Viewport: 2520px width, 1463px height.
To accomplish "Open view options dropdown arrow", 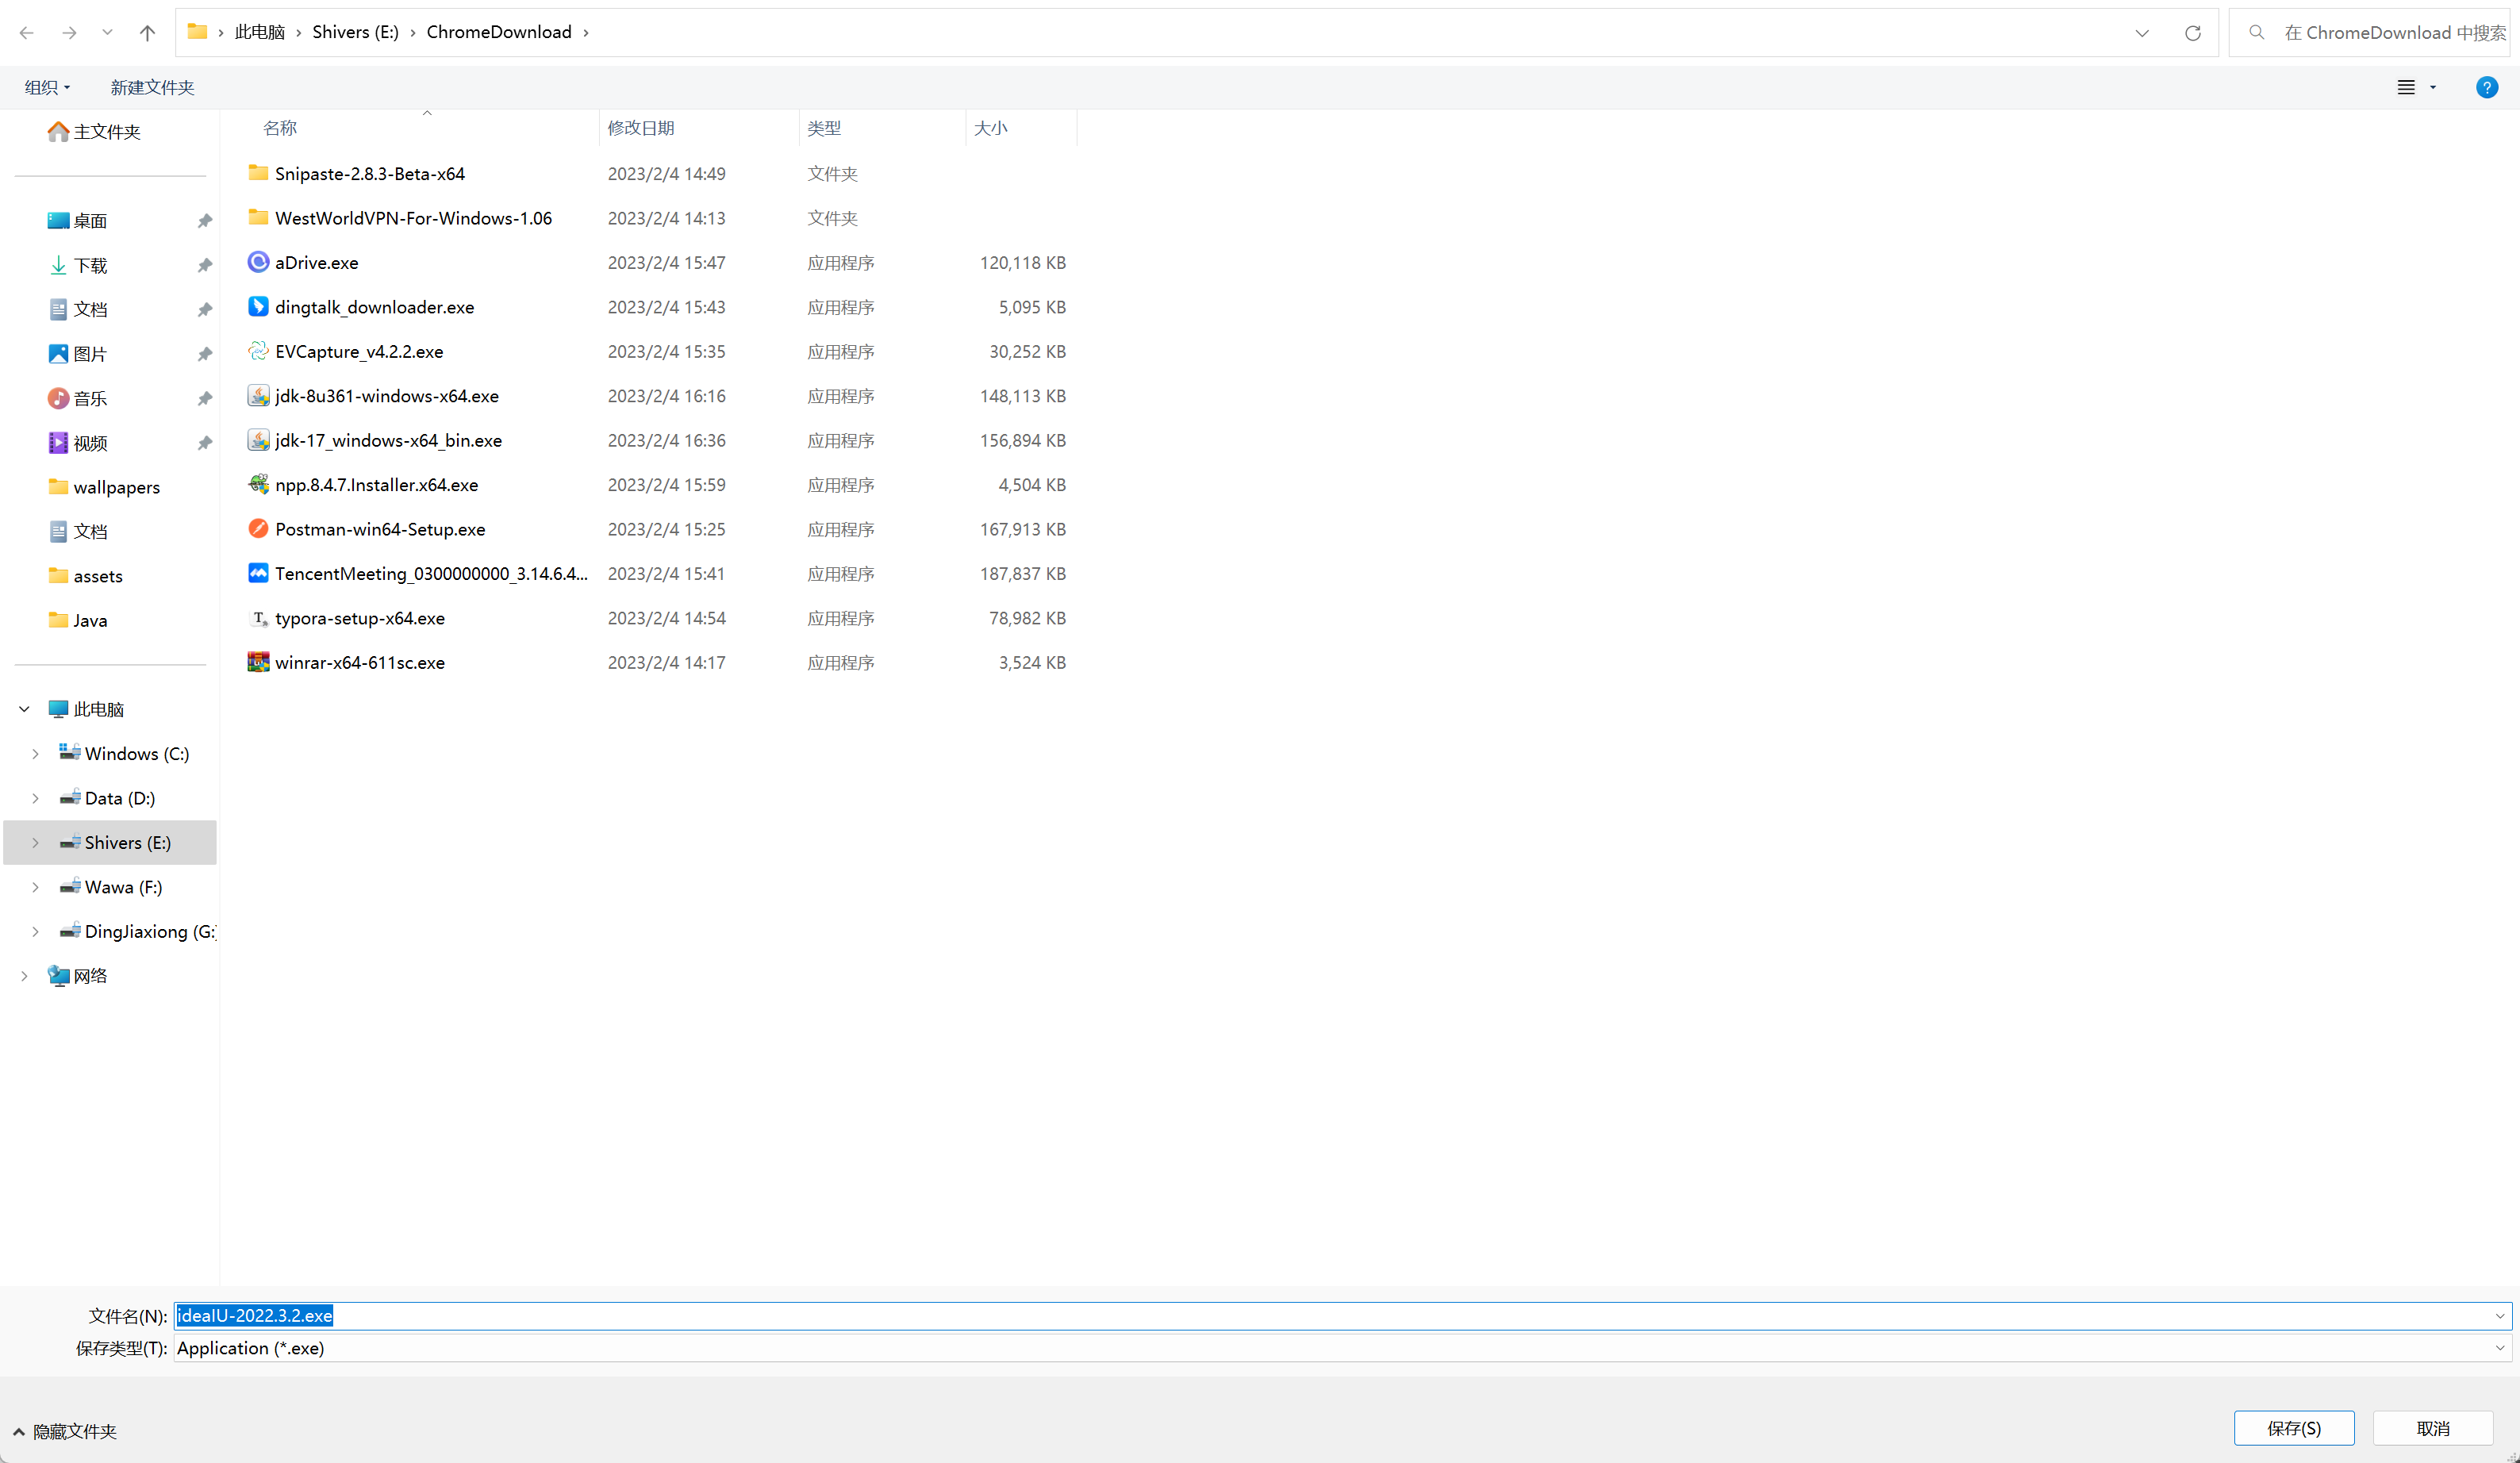I will (2433, 87).
